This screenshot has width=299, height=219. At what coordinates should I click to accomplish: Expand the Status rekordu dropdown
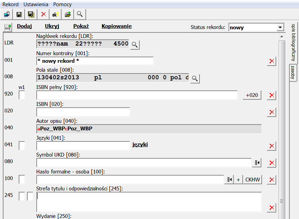pos(280,27)
